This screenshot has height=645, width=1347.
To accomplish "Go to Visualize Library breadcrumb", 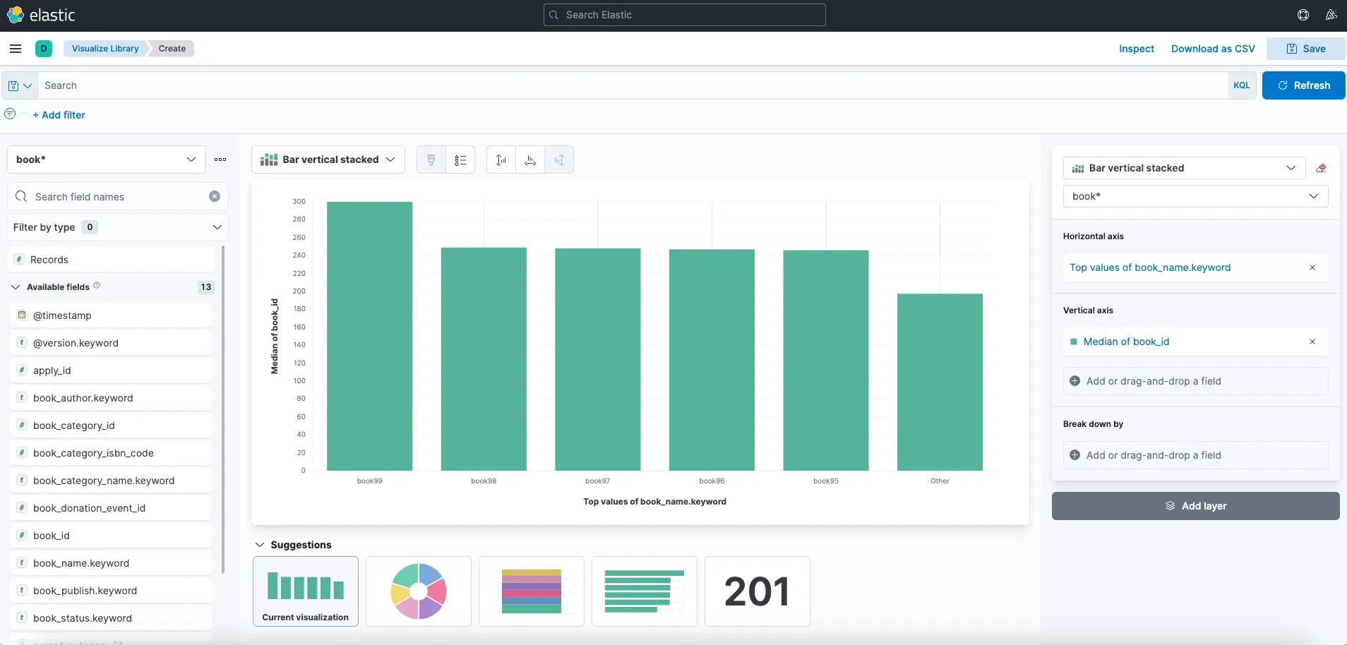I will coord(105,49).
